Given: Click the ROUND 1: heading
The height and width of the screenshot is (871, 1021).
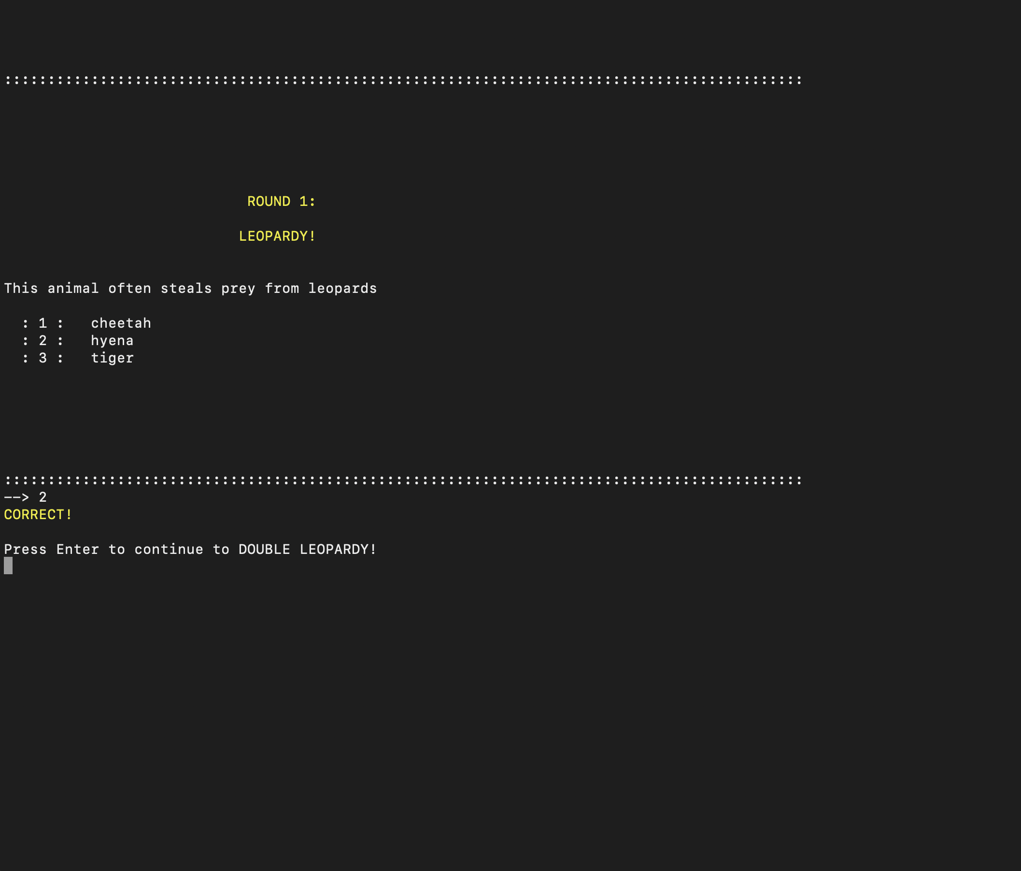Looking at the screenshot, I should (x=281, y=201).
